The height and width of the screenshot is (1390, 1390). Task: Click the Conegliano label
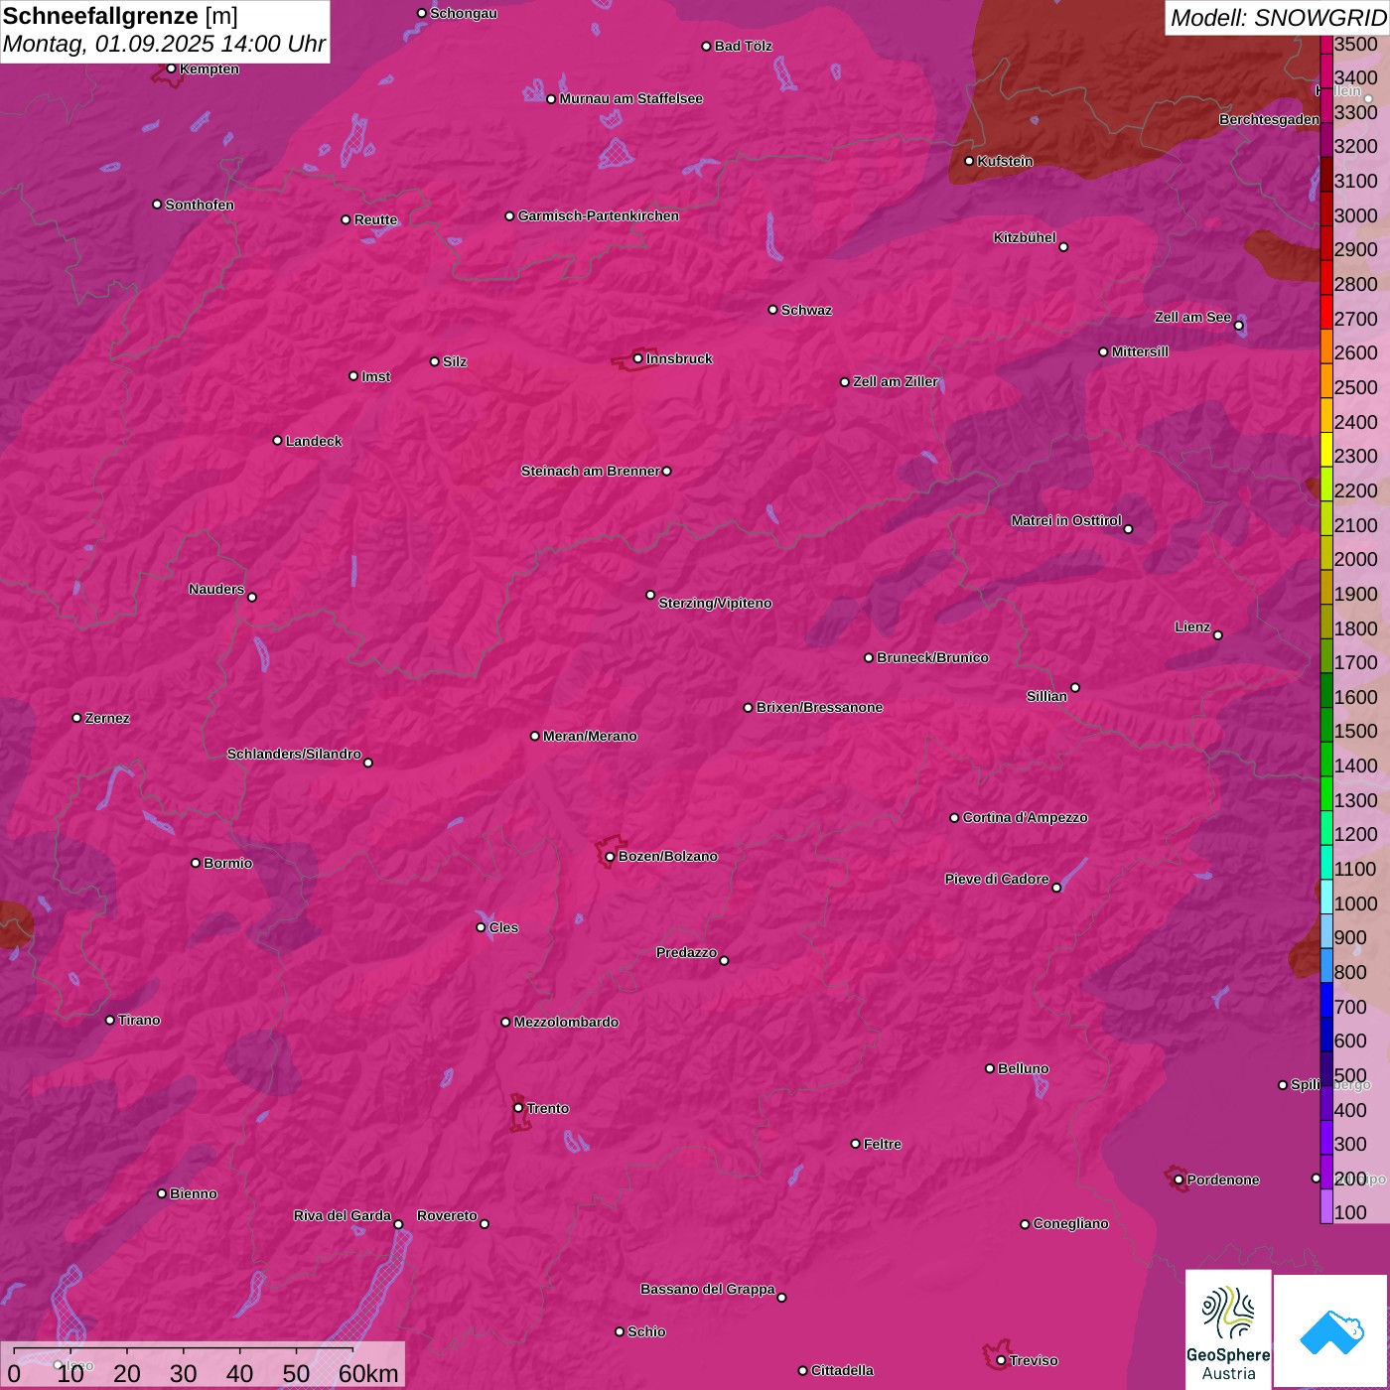coord(1070,1223)
